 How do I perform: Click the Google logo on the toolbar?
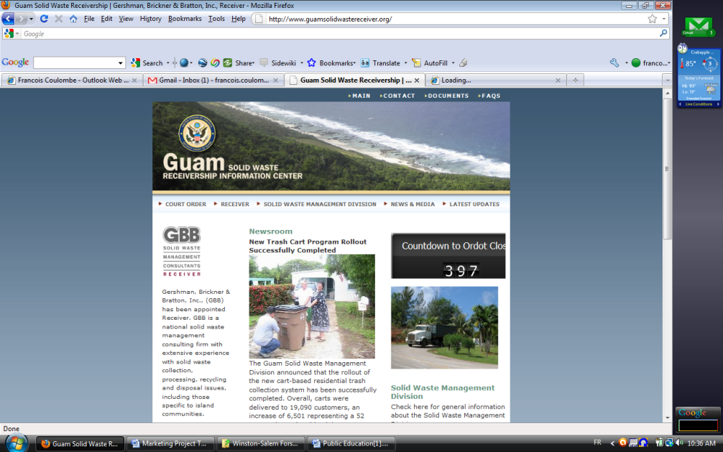(15, 63)
